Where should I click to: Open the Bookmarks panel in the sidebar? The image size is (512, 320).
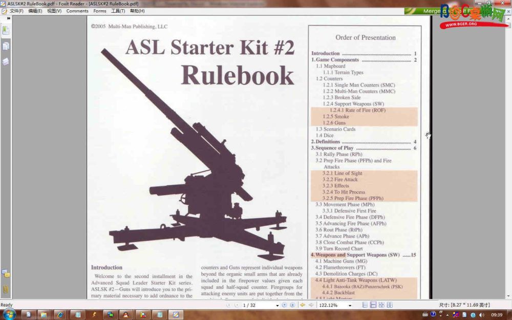coord(6,31)
